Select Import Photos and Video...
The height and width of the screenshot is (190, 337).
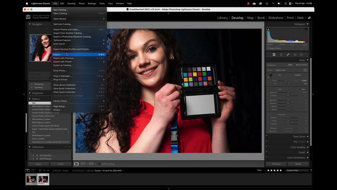[x=79, y=29]
